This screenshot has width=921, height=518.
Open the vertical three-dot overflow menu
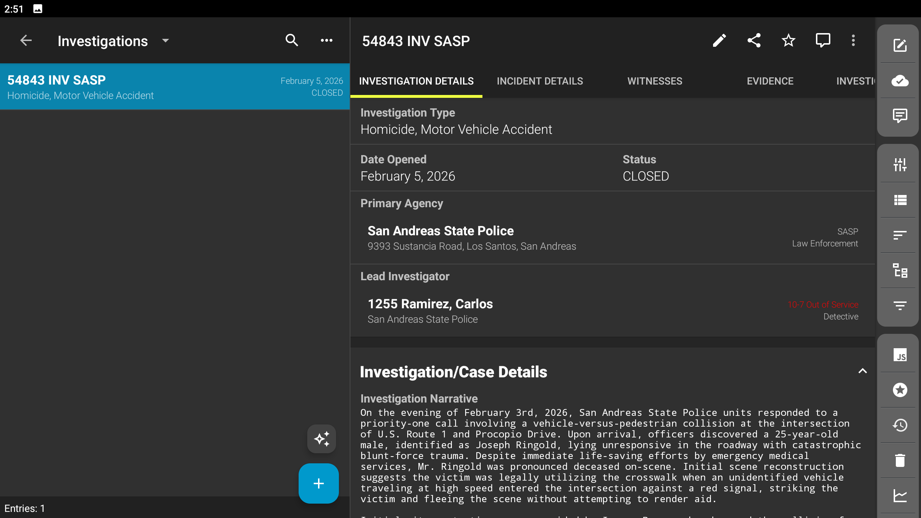point(853,41)
